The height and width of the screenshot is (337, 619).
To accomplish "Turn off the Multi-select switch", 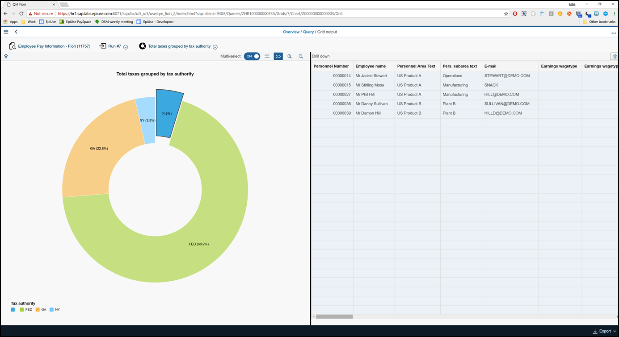I will [252, 56].
